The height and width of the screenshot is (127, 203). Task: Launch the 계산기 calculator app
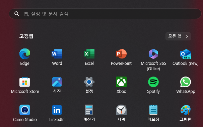pyautogui.click(x=89, y=110)
